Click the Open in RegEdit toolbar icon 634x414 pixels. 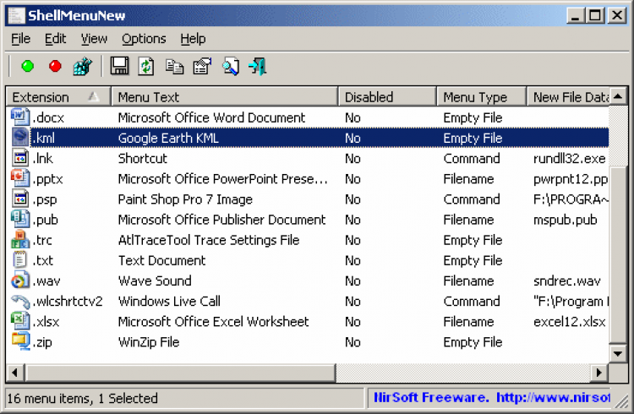83,66
